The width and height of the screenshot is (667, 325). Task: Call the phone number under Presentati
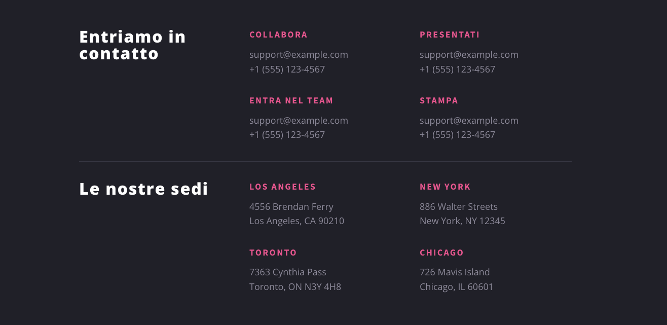(x=457, y=69)
